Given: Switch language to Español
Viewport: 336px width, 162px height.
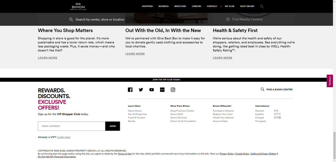Looking at the screenshot, I should tap(259, 114).
